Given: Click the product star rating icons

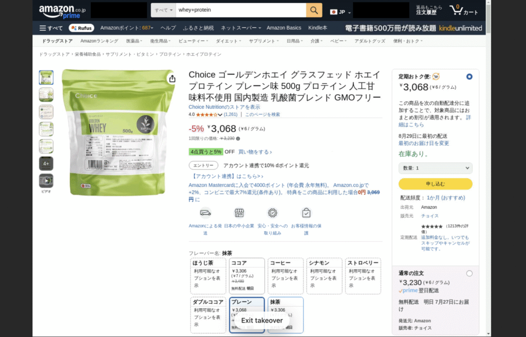Looking at the screenshot, I should pyautogui.click(x=206, y=115).
